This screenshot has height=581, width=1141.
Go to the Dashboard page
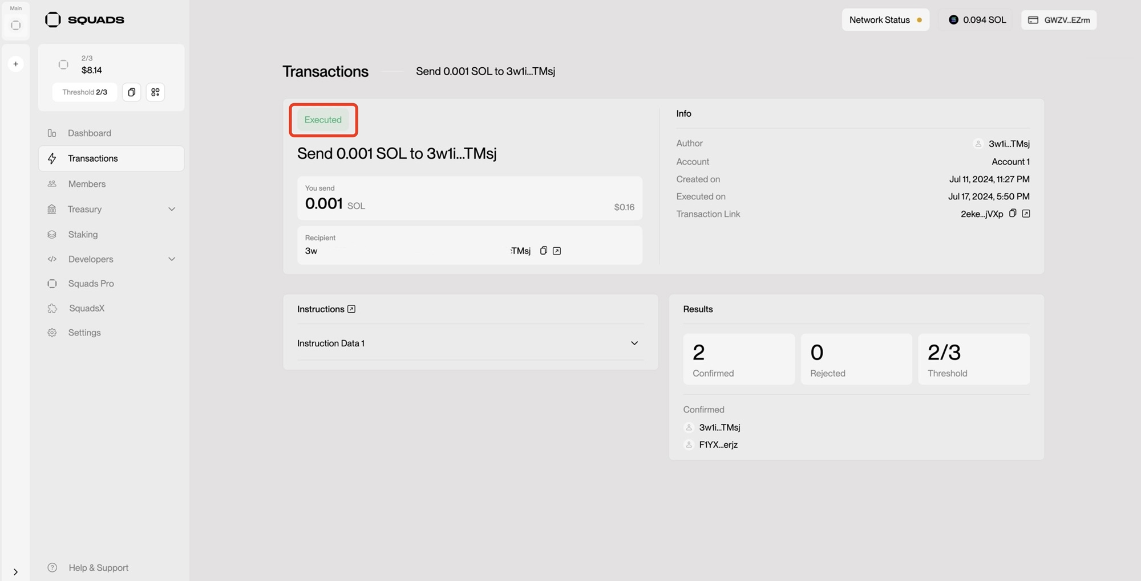90,133
